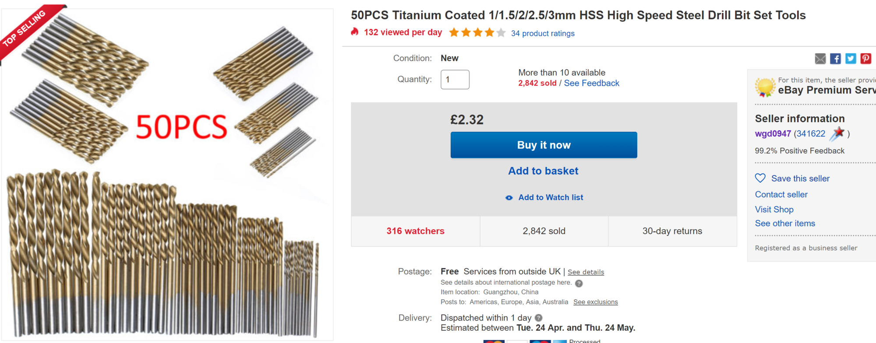View postage See exclusions link
This screenshot has width=876, height=343.
click(595, 302)
